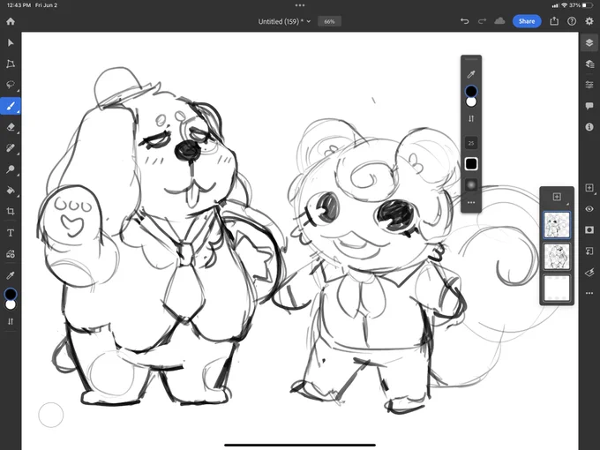600x450 pixels.
Task: Add a layer mask
Action: click(589, 230)
